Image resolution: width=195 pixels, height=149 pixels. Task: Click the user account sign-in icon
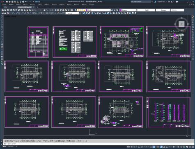click(155, 2)
